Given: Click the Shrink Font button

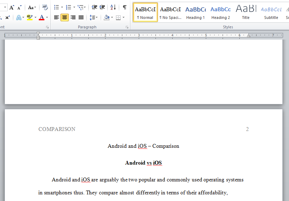Looking at the screenshot, I should click(19, 8).
